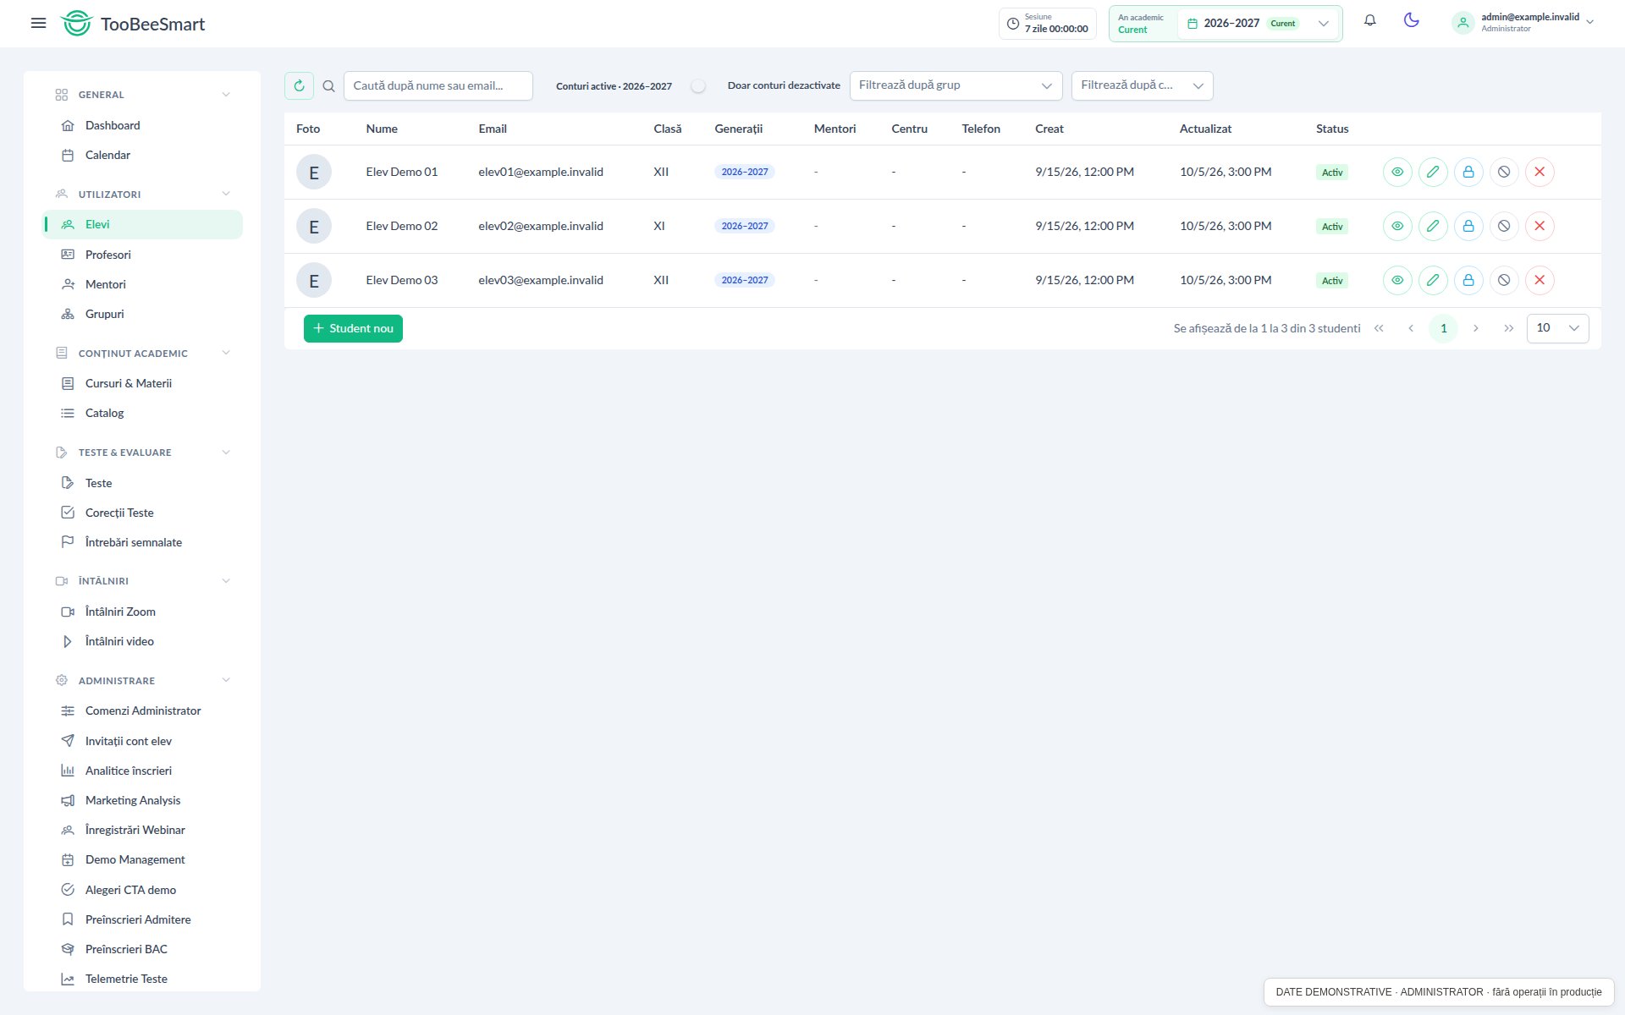Open Dashboard in sidebar
1625x1015 pixels.
click(142, 125)
